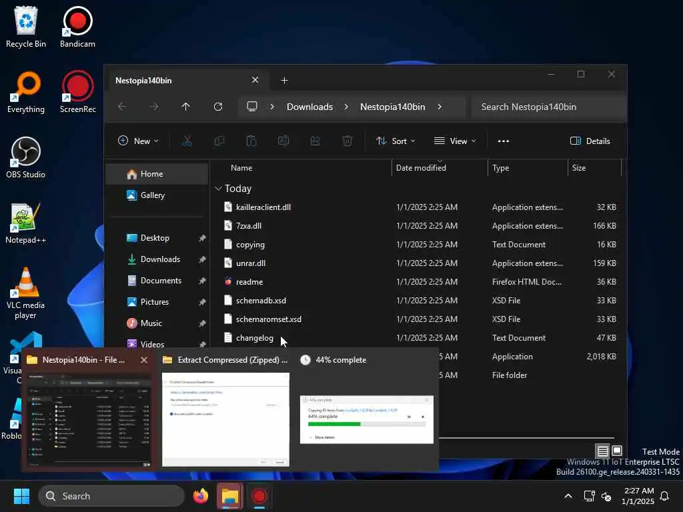Image resolution: width=683 pixels, height=512 pixels.
Task: Go forward in File Explorer
Action: click(154, 107)
